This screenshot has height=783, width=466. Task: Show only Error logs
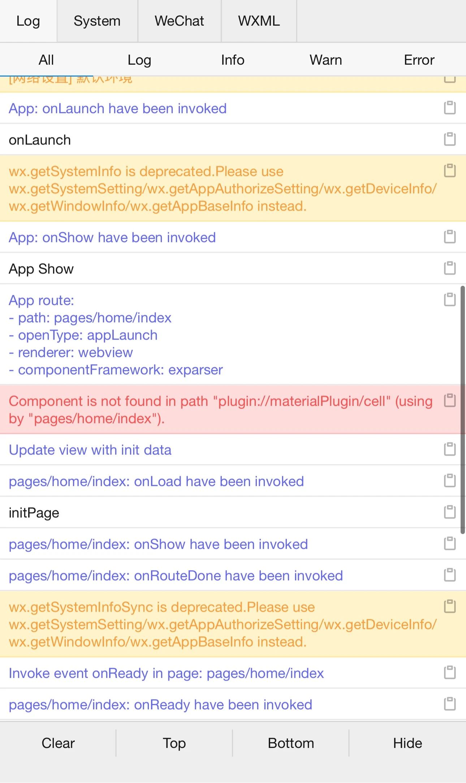pos(419,60)
